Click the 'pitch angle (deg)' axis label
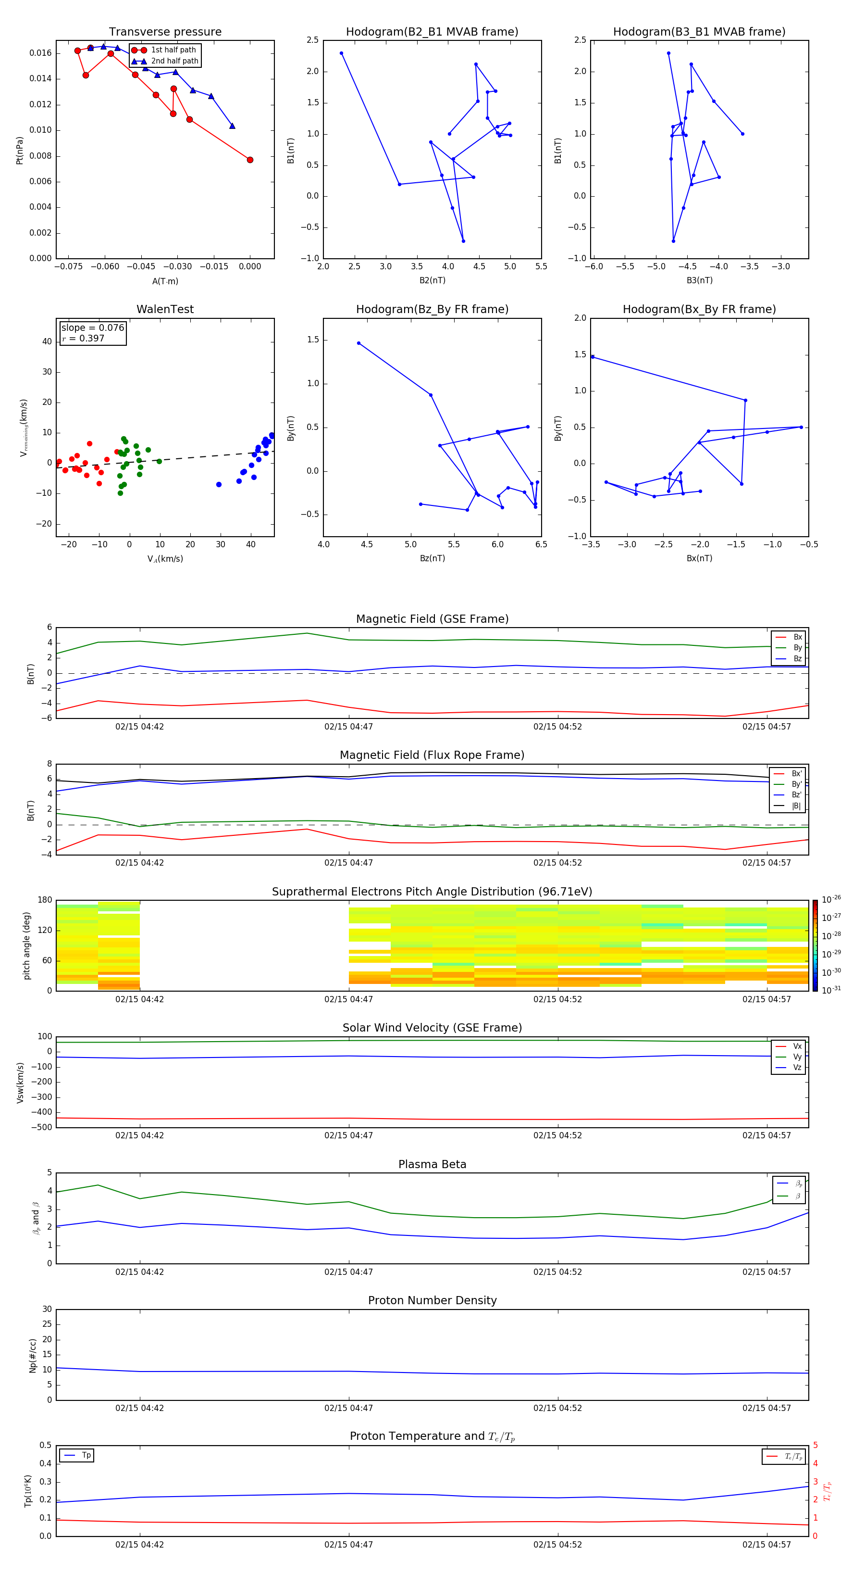The width and height of the screenshot is (865, 1587). point(26,945)
